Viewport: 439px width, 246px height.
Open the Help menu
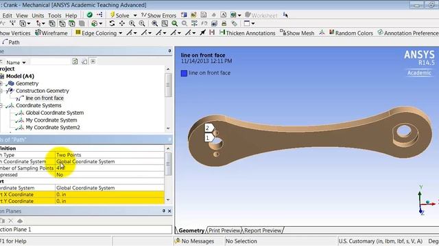point(71,16)
